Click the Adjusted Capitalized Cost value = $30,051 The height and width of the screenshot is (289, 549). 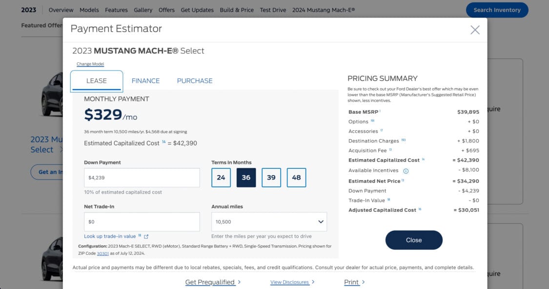coord(467,210)
